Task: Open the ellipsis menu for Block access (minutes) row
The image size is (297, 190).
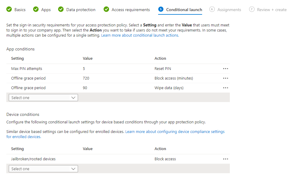Action: click(x=225, y=78)
